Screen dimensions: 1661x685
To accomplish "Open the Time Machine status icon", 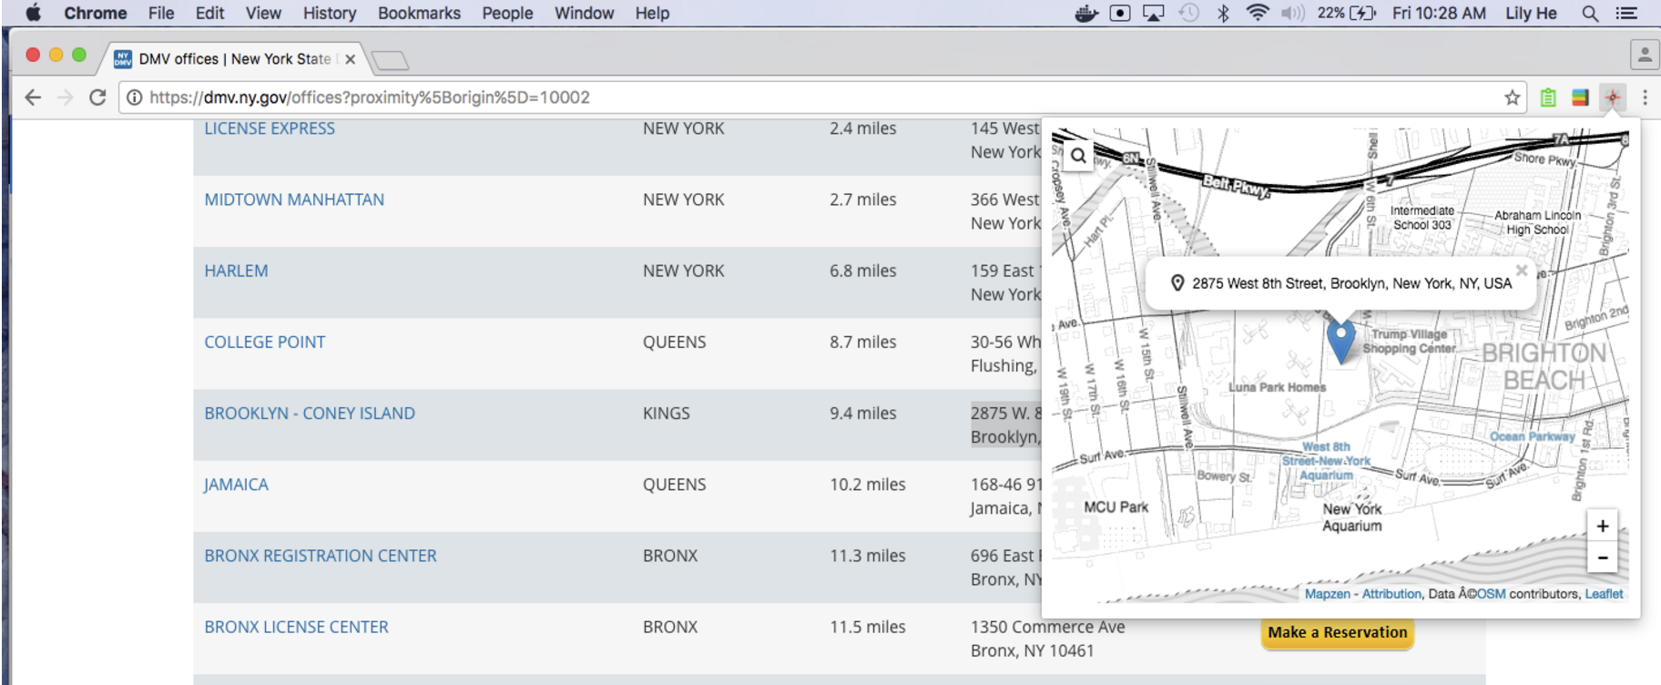I will [1188, 13].
